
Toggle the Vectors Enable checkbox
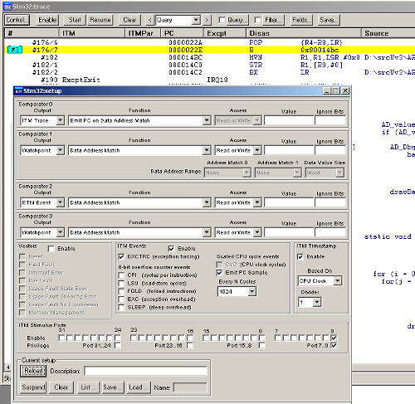click(x=51, y=249)
